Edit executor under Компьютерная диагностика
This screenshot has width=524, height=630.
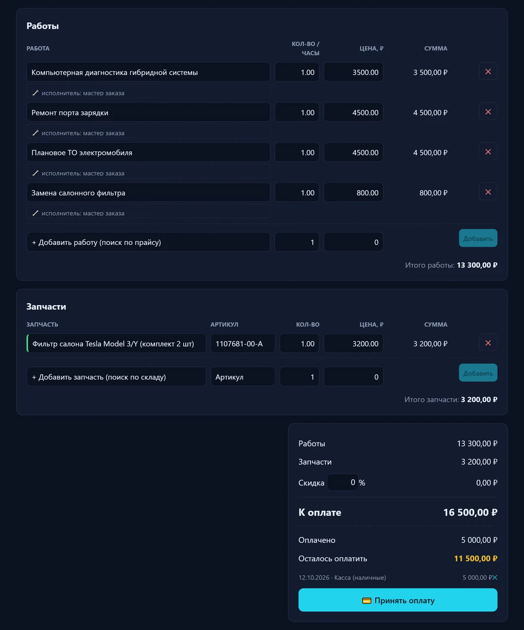(148, 93)
